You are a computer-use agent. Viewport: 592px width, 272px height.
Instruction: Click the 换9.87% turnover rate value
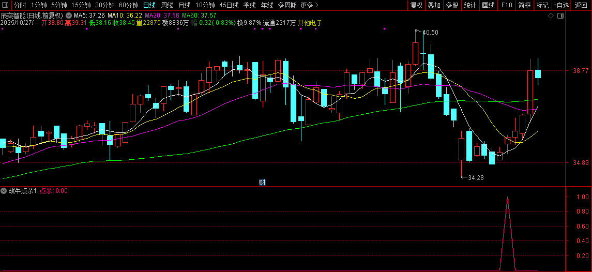pos(249,23)
